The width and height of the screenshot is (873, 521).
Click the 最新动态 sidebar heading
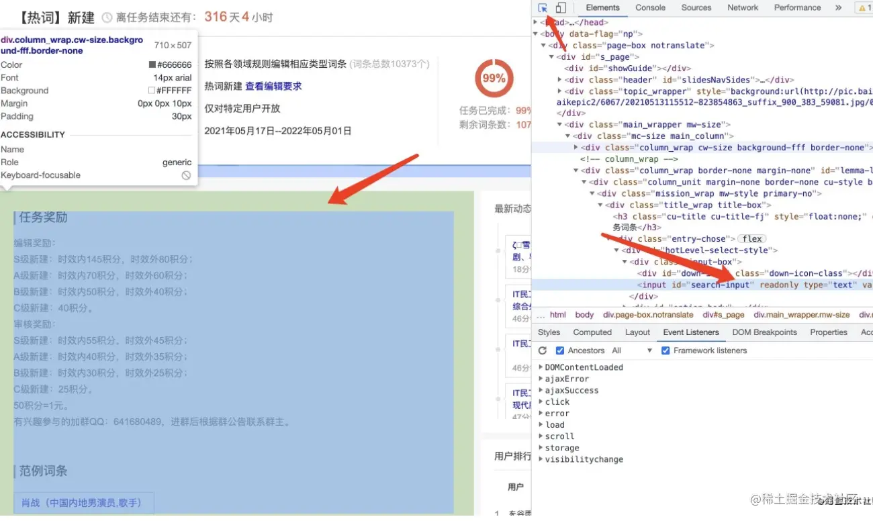[513, 209]
